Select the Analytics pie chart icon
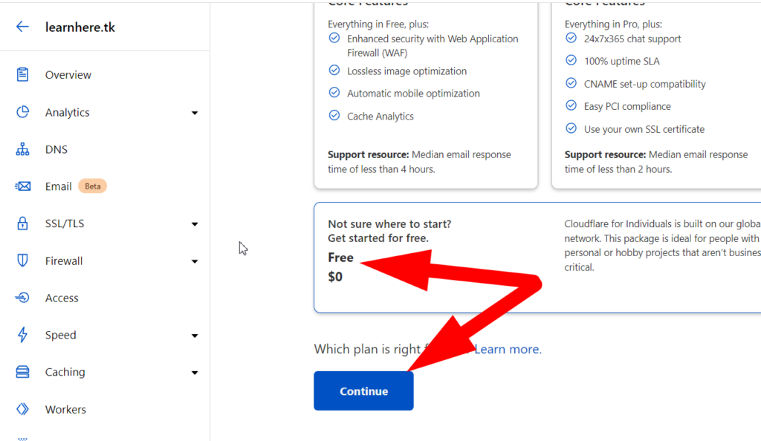Viewport: 761px width, 441px height. [22, 112]
